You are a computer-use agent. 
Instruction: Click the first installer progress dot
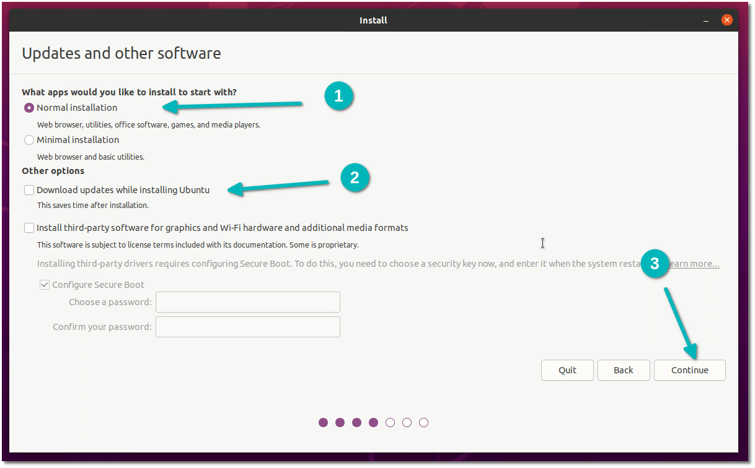pos(323,422)
